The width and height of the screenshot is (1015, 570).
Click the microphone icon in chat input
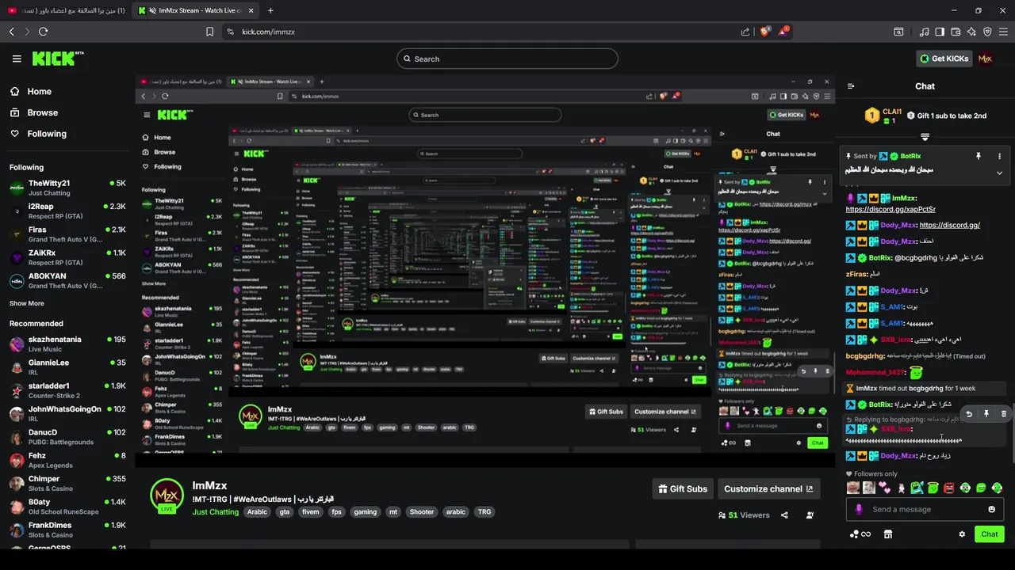tap(858, 509)
